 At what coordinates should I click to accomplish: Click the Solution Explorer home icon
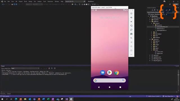[152, 10]
